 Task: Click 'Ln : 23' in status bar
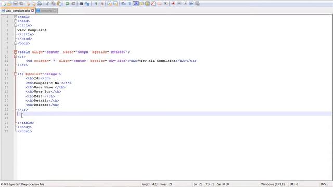pyautogui.click(x=198, y=184)
